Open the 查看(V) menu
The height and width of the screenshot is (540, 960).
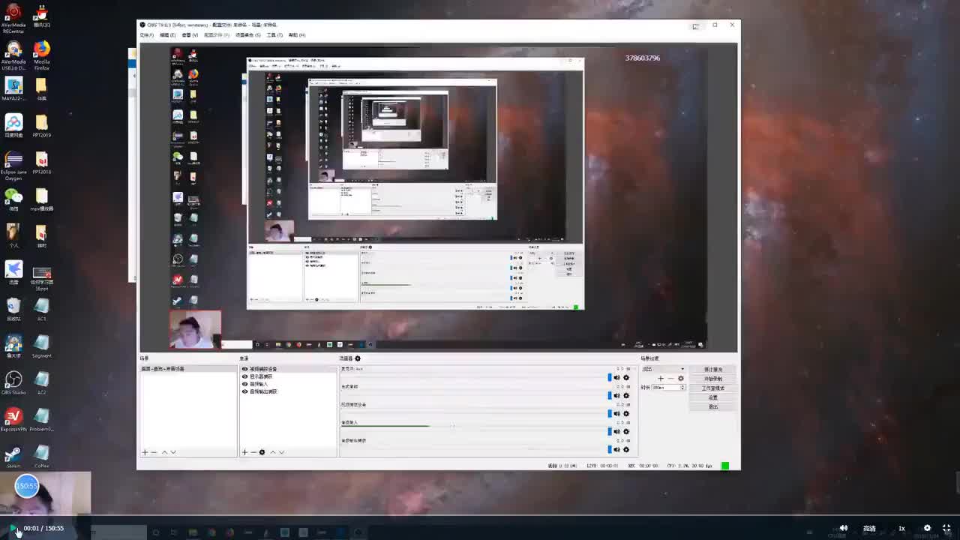pos(190,35)
